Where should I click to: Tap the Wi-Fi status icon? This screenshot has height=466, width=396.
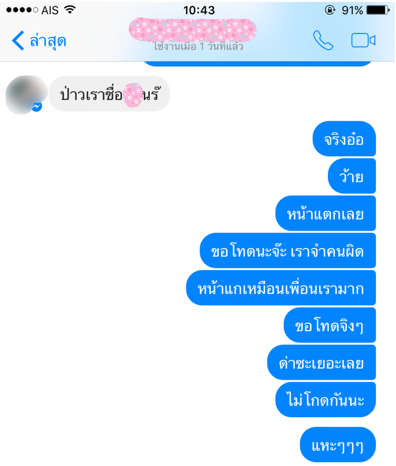point(70,10)
